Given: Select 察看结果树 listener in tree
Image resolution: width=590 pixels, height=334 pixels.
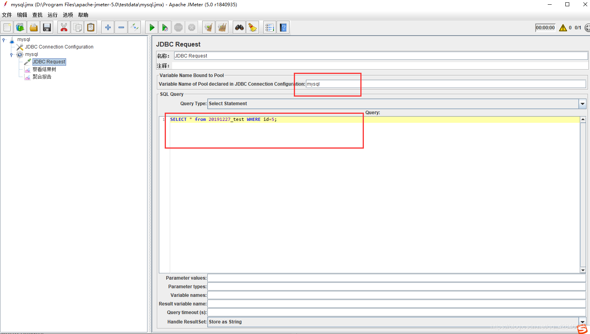Looking at the screenshot, I should coord(44,69).
